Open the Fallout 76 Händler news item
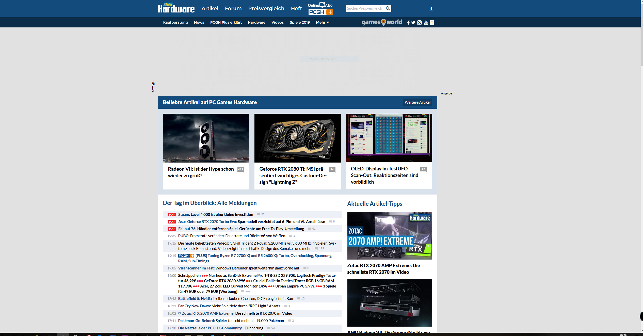The width and height of the screenshot is (643, 336). pyautogui.click(x=241, y=229)
